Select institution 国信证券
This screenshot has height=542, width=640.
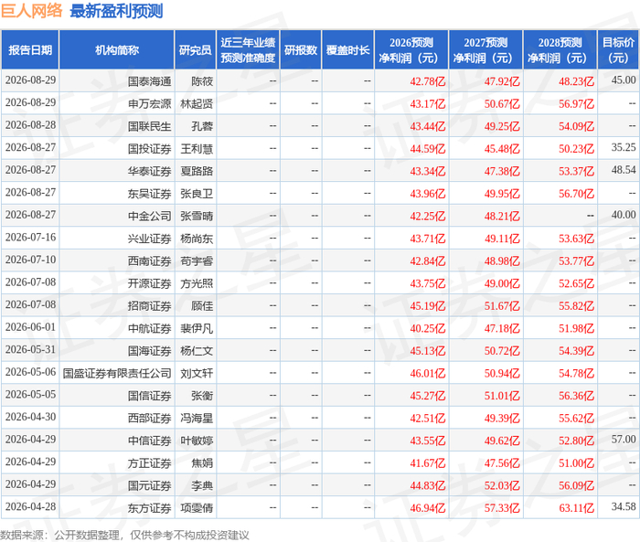click(149, 396)
